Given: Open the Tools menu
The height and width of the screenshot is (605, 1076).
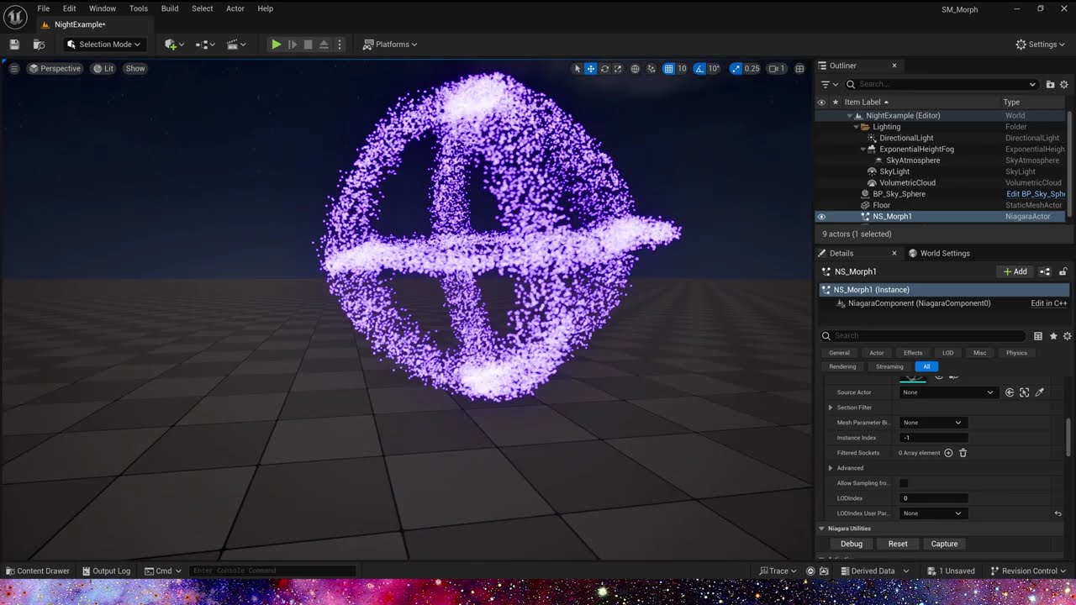Looking at the screenshot, I should pyautogui.click(x=139, y=8).
